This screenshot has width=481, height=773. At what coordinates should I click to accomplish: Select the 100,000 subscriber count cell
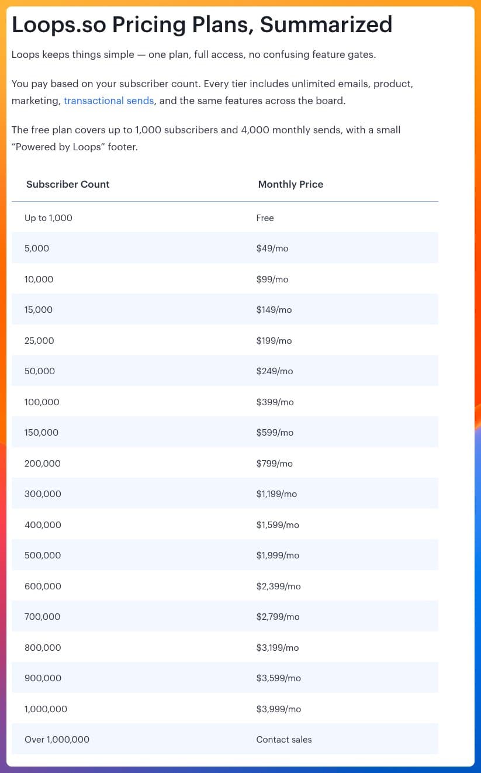(x=41, y=402)
